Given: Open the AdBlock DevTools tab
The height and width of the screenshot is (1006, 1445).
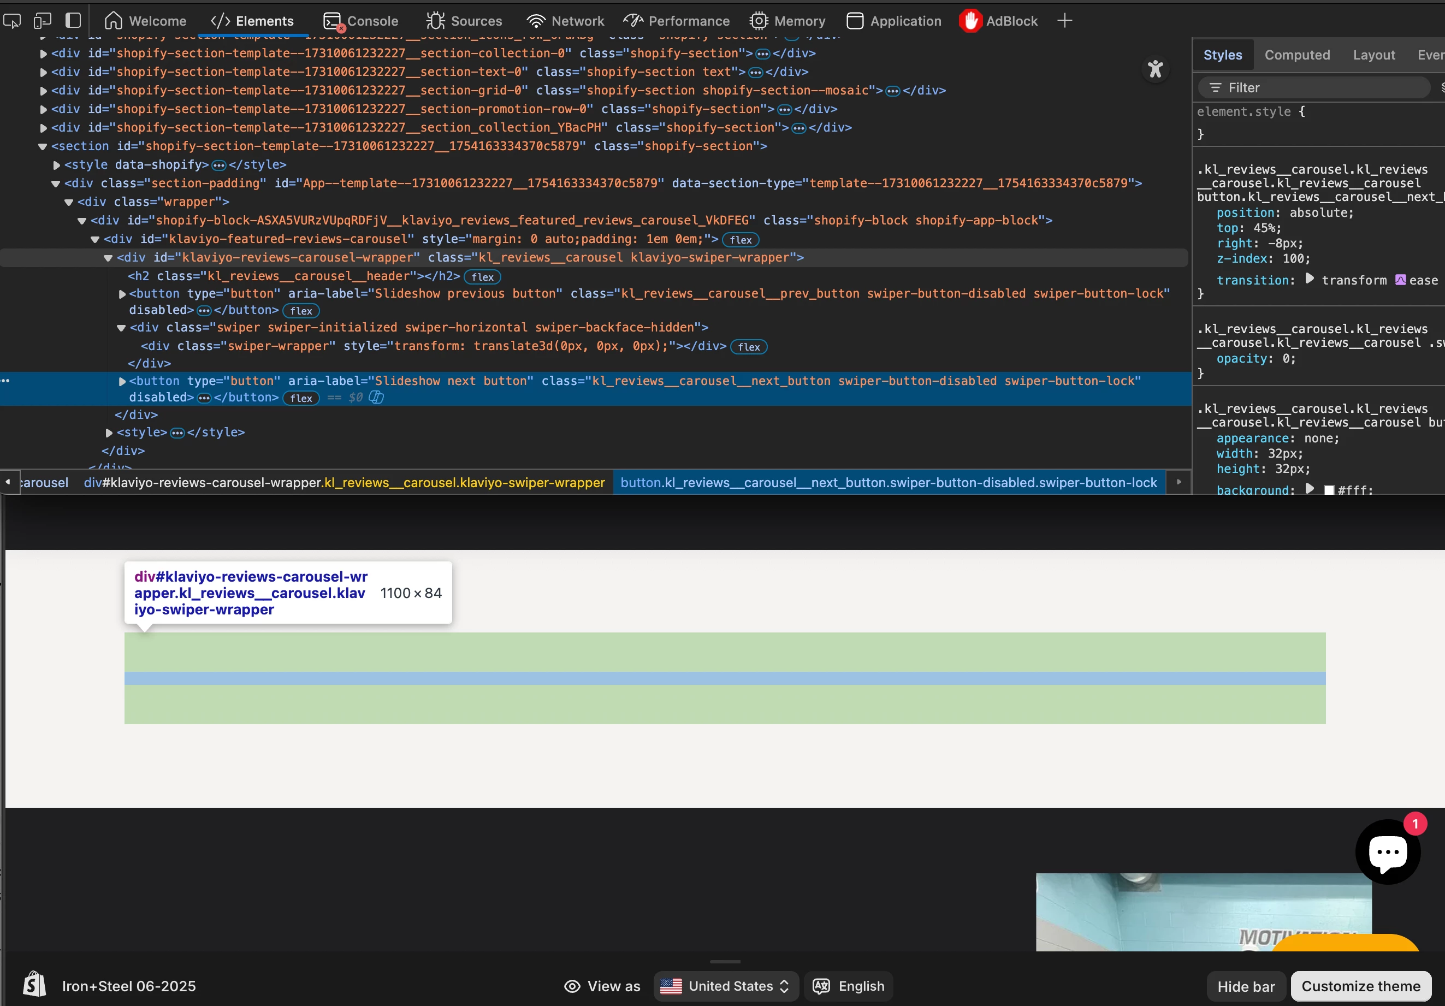Looking at the screenshot, I should 999,21.
